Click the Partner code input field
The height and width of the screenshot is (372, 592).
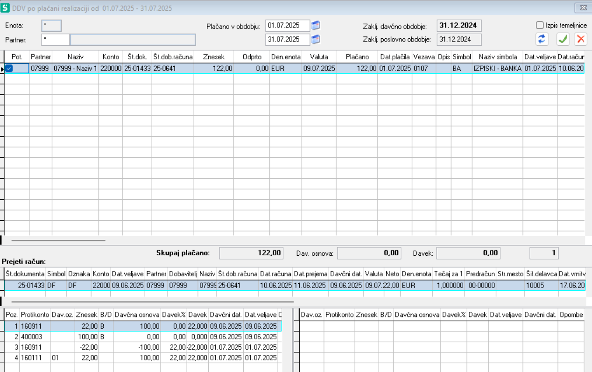[55, 40]
